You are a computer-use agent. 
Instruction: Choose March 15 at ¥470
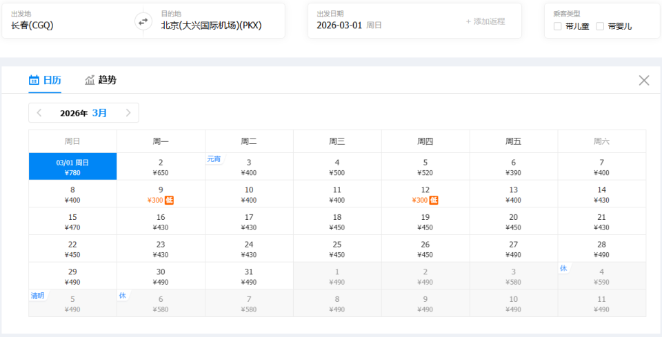[72, 221]
